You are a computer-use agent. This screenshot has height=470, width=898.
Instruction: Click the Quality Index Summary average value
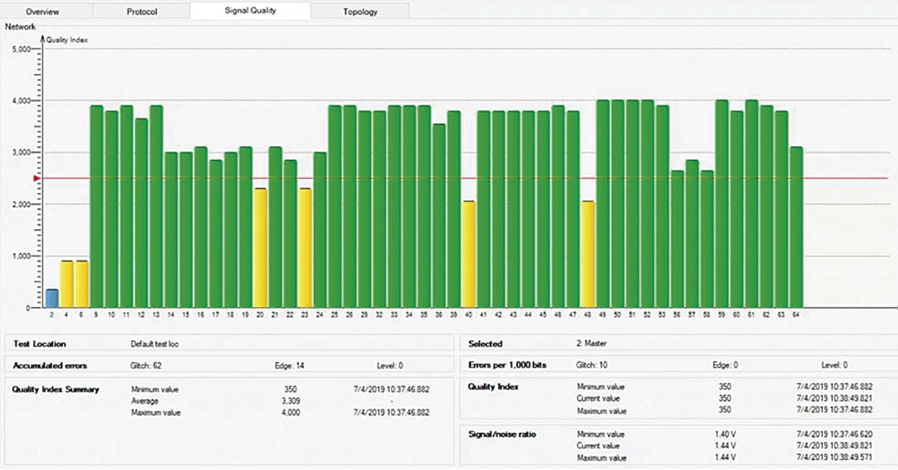click(290, 401)
